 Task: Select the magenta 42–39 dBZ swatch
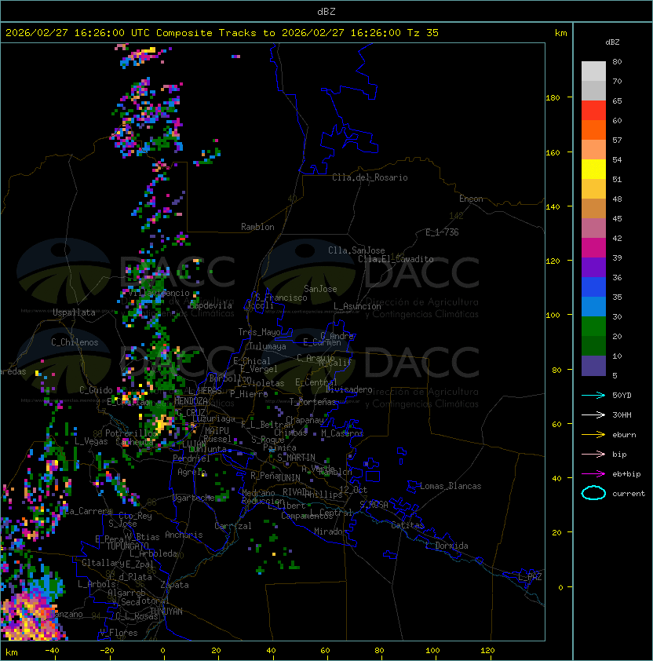point(593,247)
